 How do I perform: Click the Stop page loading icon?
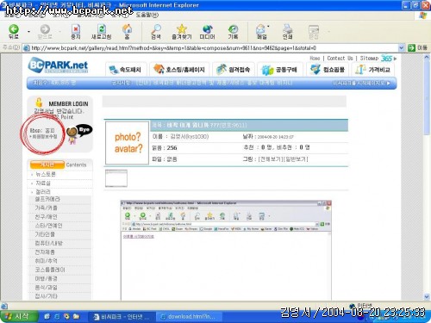[76, 31]
